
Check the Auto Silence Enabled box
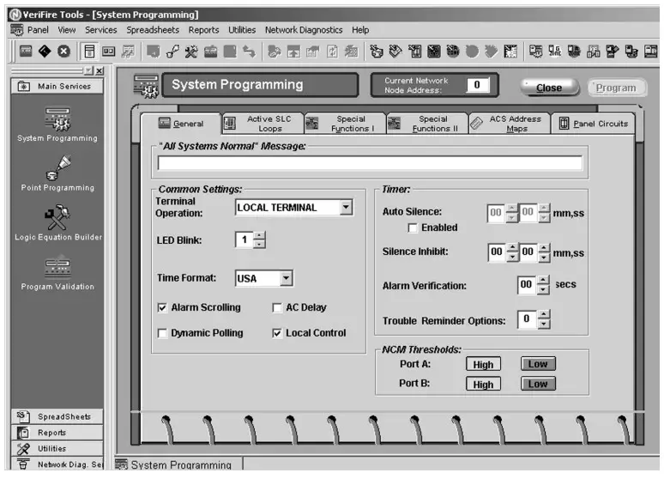click(x=413, y=228)
